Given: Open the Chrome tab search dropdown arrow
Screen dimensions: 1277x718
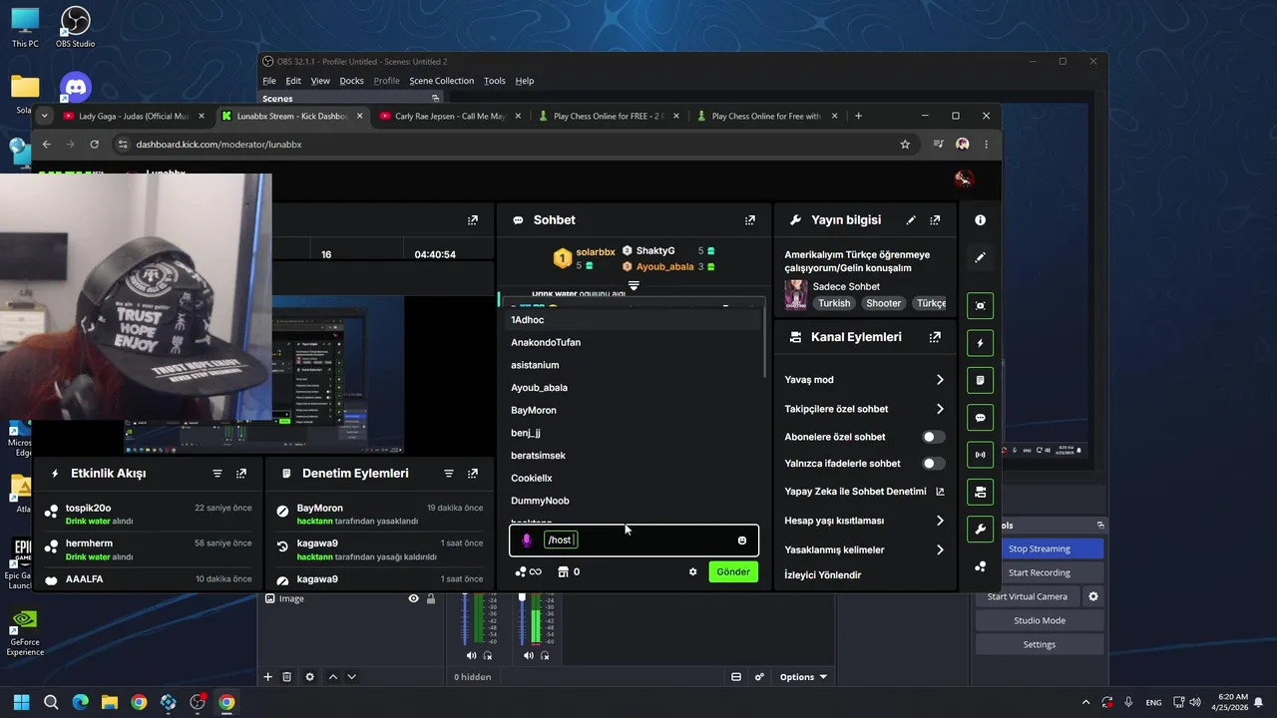Looking at the screenshot, I should point(44,117).
